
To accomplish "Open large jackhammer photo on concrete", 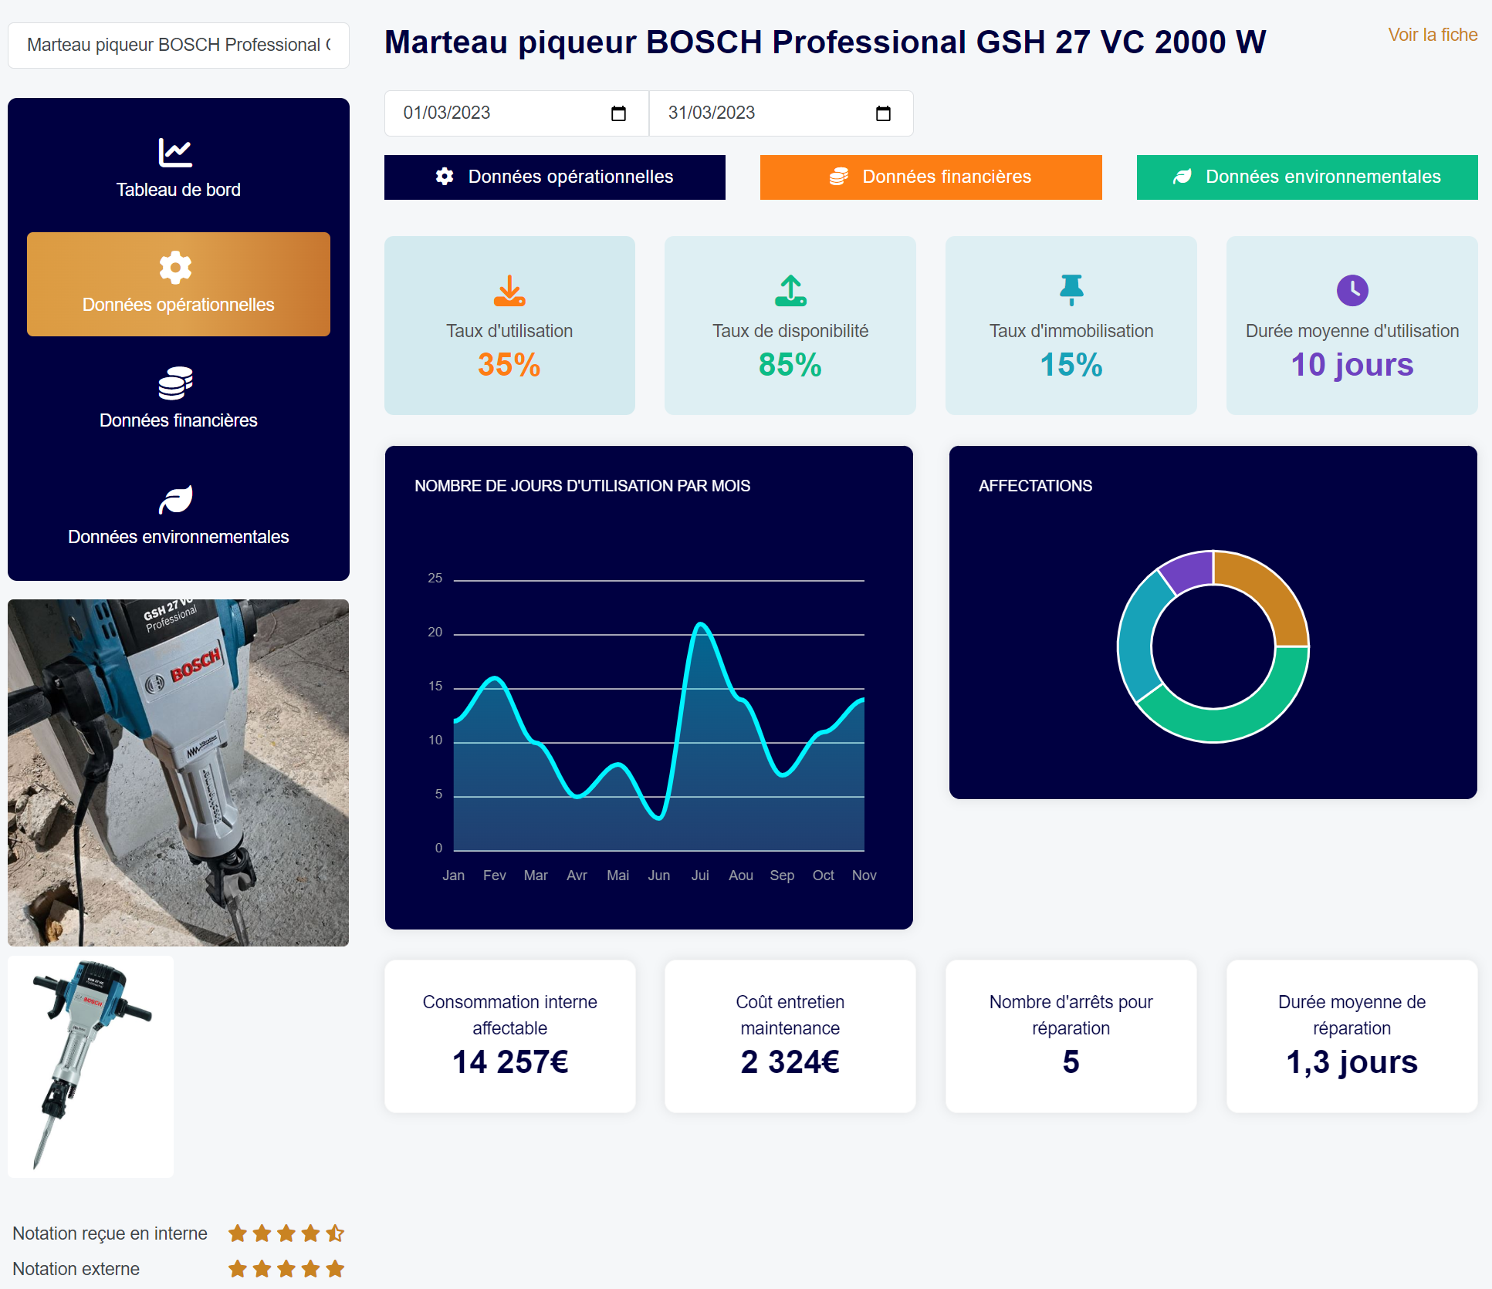I will click(178, 773).
